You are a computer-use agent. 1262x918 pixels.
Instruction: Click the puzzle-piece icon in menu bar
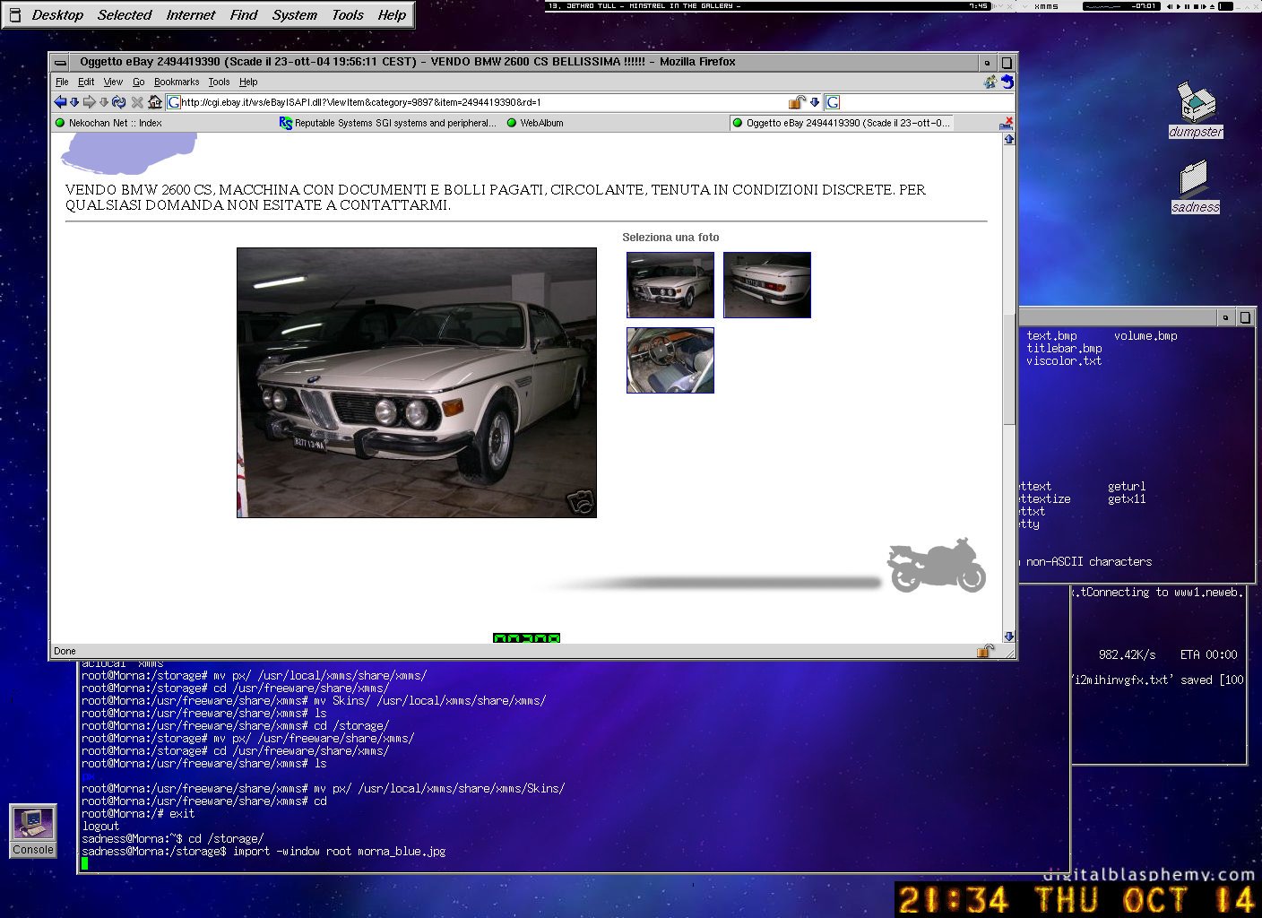(x=990, y=82)
